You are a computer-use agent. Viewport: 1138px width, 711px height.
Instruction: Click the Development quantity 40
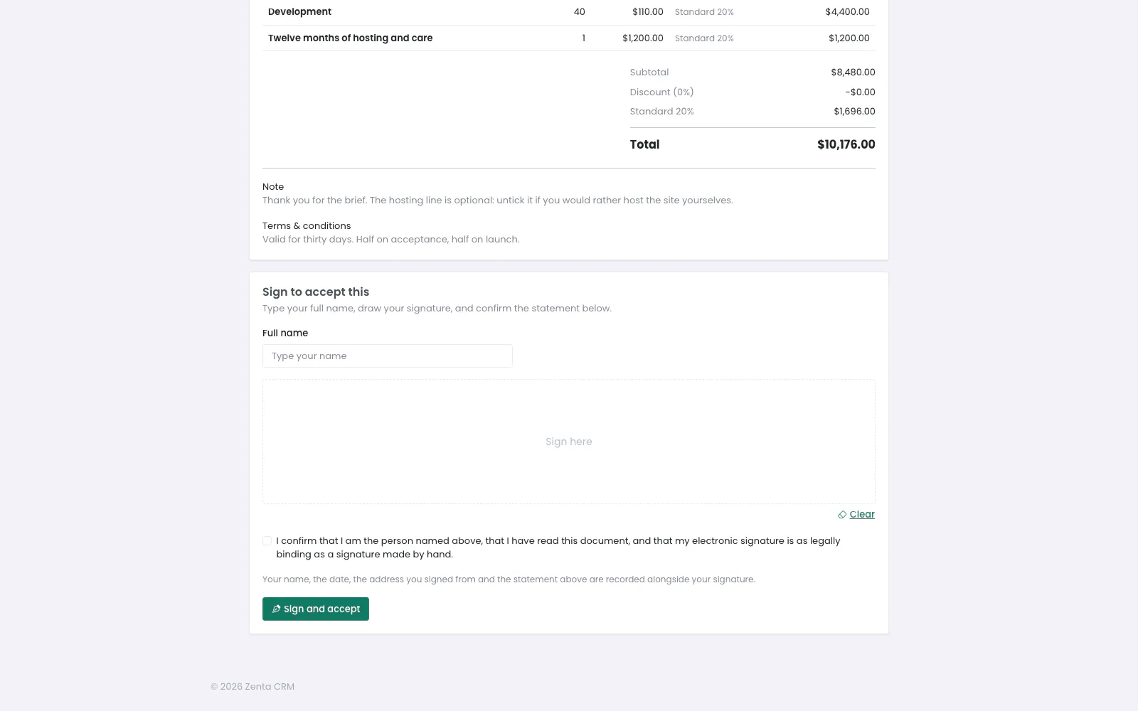579,12
